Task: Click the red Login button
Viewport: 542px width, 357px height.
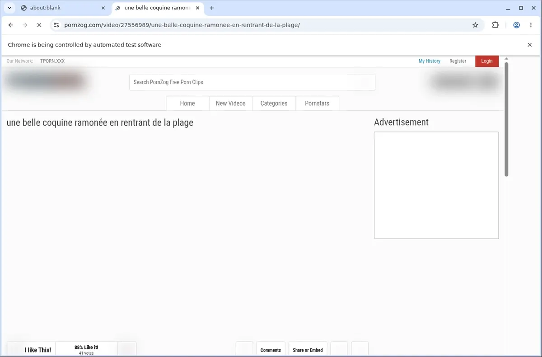Action: click(x=487, y=61)
